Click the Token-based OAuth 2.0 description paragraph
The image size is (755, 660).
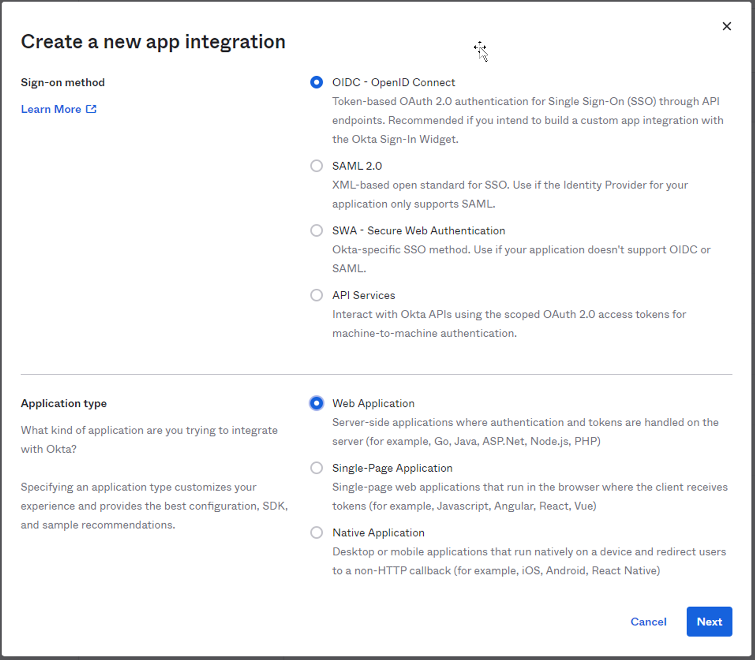click(x=527, y=120)
